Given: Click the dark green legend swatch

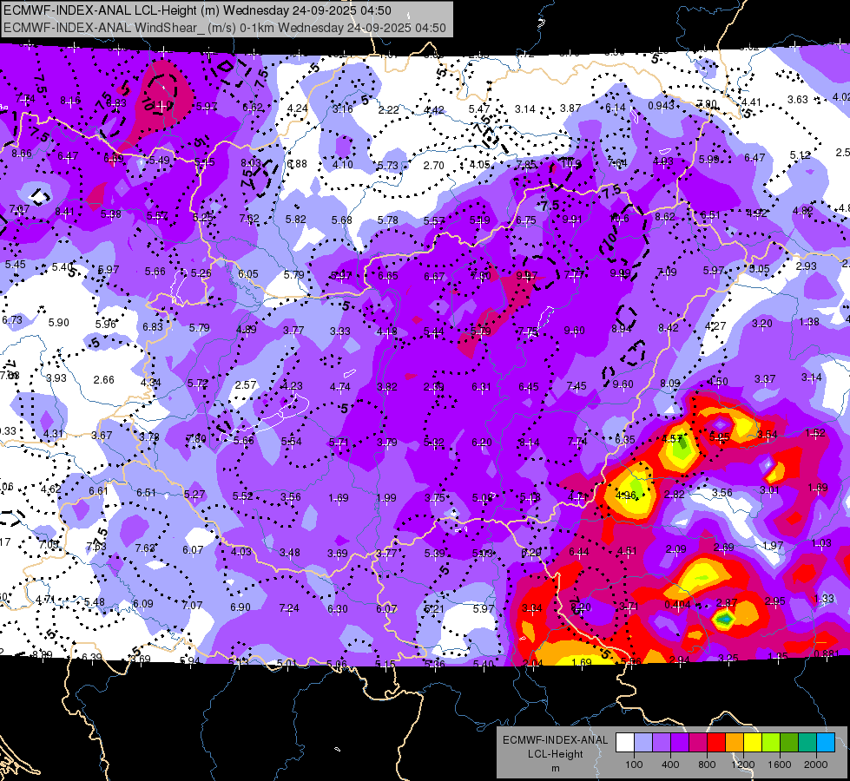Looking at the screenshot, I should coord(789,743).
